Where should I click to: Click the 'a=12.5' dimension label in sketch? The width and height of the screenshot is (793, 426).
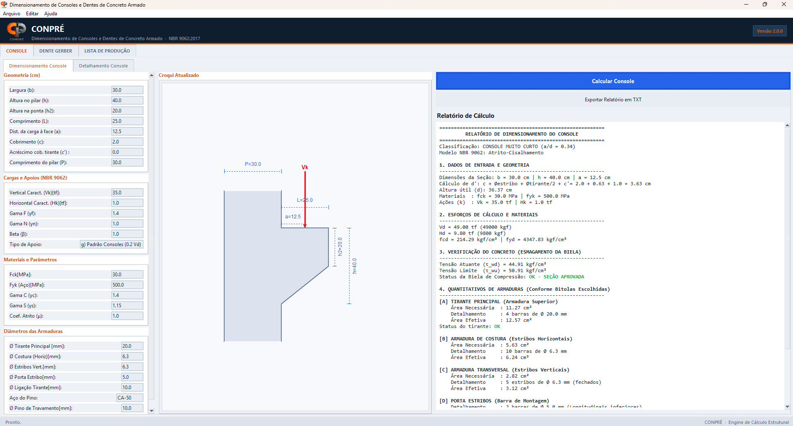point(293,217)
